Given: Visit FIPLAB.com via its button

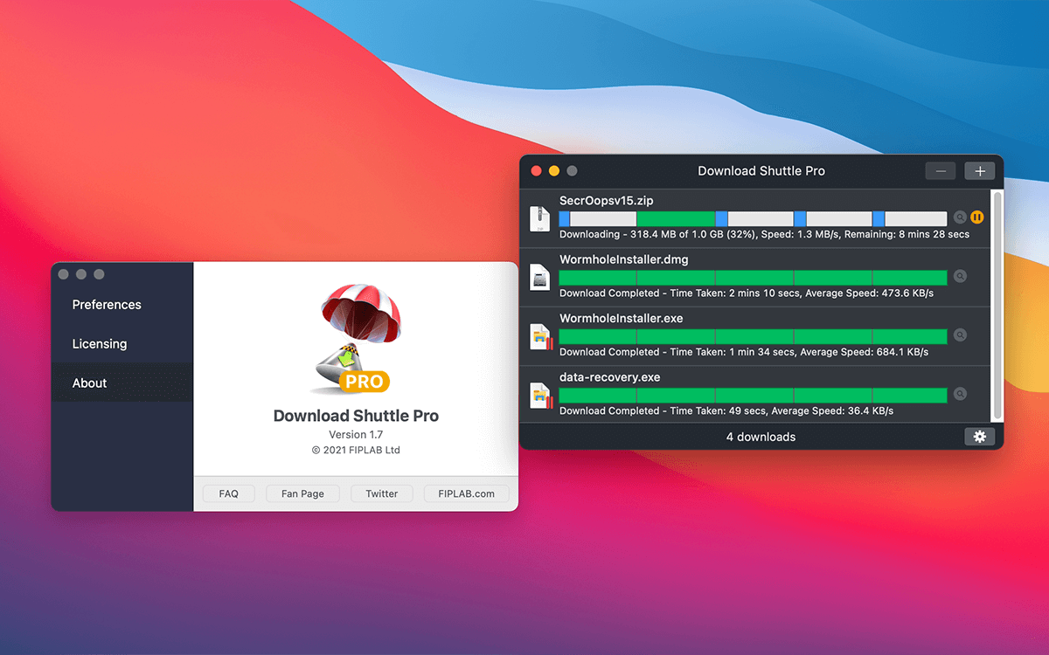Looking at the screenshot, I should pos(466,493).
